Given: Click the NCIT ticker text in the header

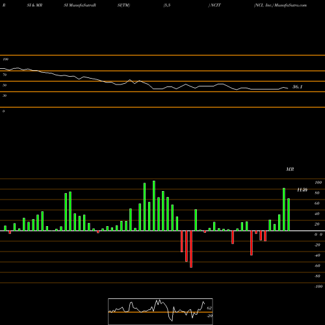Looking at the screenshot, I should pos(215,5).
